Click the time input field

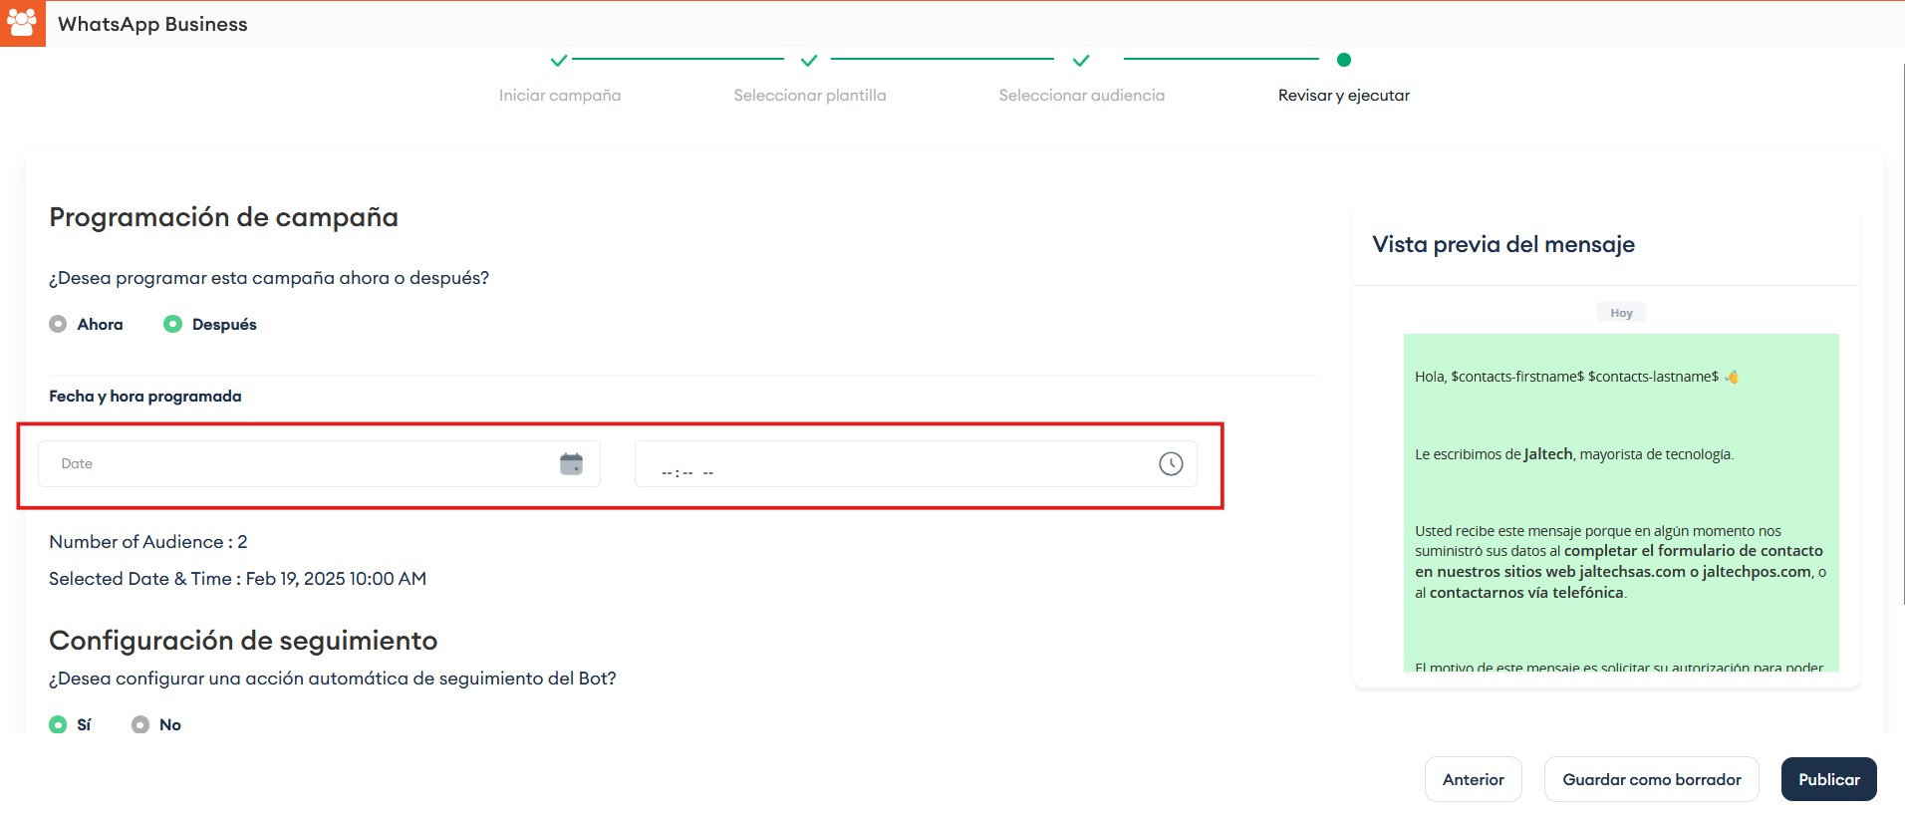[x=897, y=464]
